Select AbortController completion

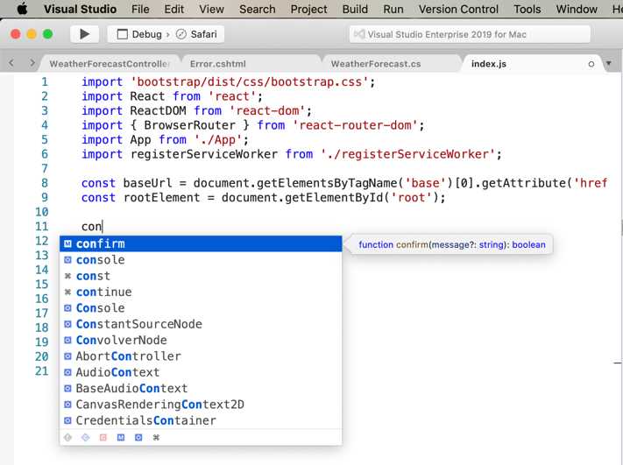pos(201,356)
